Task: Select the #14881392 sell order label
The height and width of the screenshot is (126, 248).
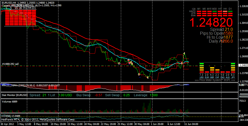Action: click(10, 64)
